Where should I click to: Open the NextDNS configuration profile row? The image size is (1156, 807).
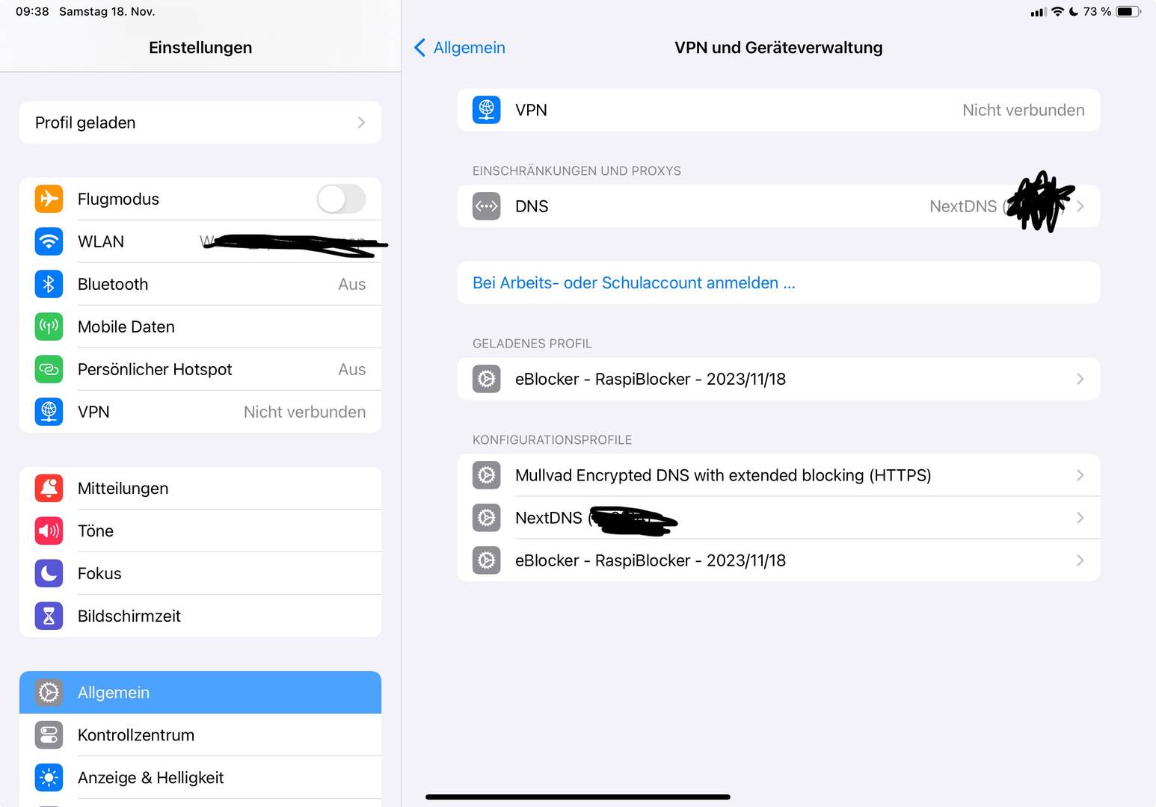(778, 518)
